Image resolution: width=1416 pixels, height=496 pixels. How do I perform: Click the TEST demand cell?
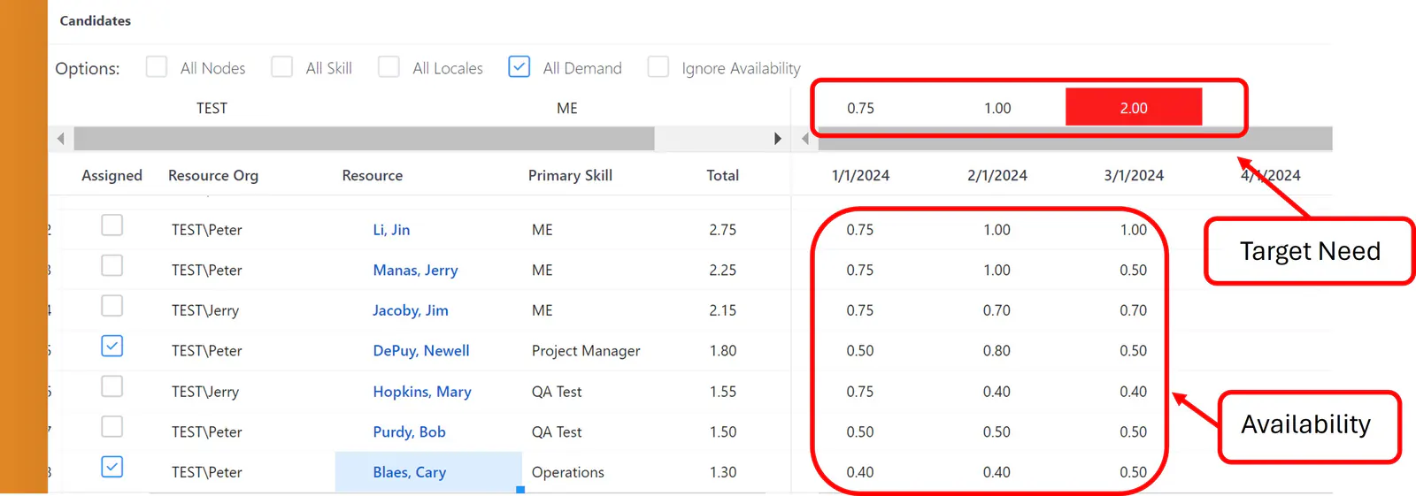(x=212, y=108)
